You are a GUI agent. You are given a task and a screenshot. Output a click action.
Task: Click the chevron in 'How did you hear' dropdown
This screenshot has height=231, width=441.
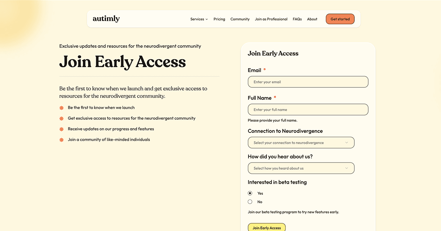(x=347, y=168)
